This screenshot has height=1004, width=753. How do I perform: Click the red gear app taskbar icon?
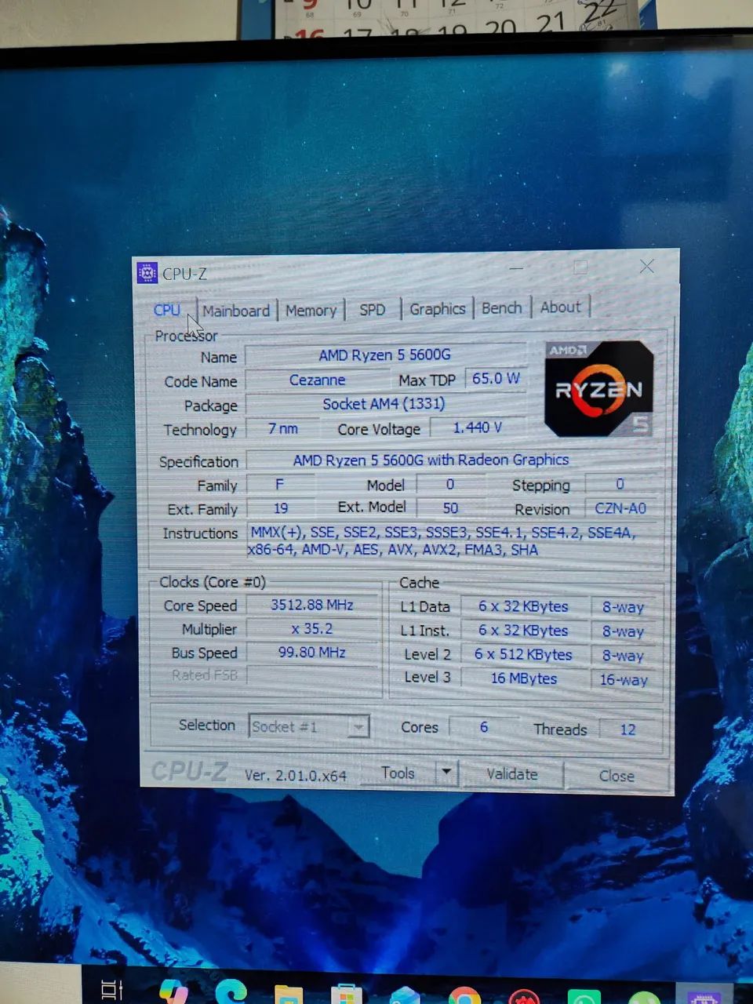(x=523, y=996)
